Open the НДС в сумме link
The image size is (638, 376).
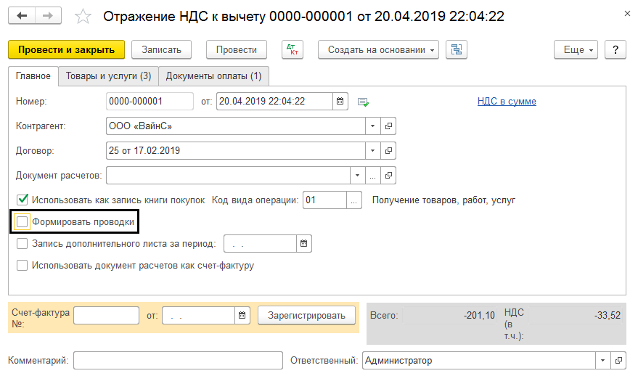click(507, 102)
